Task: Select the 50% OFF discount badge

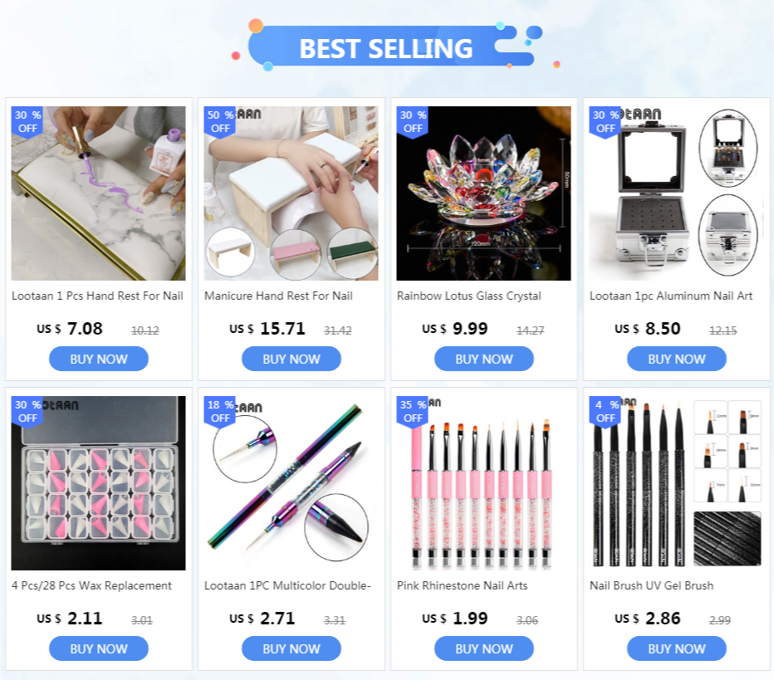Action: coord(220,122)
